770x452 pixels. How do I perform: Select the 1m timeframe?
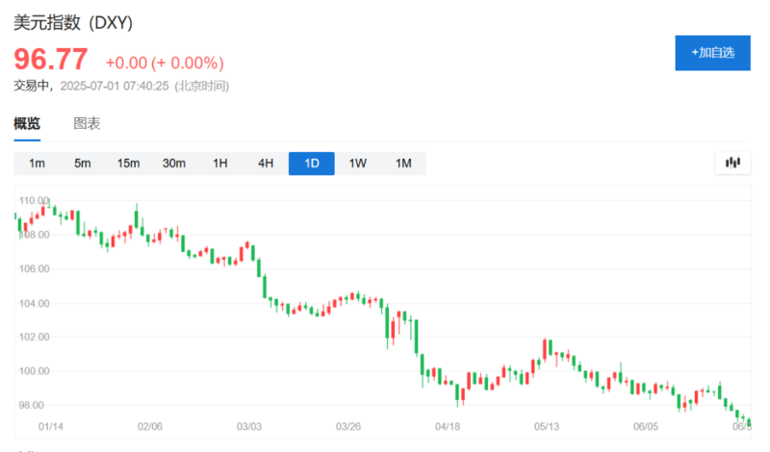37,163
